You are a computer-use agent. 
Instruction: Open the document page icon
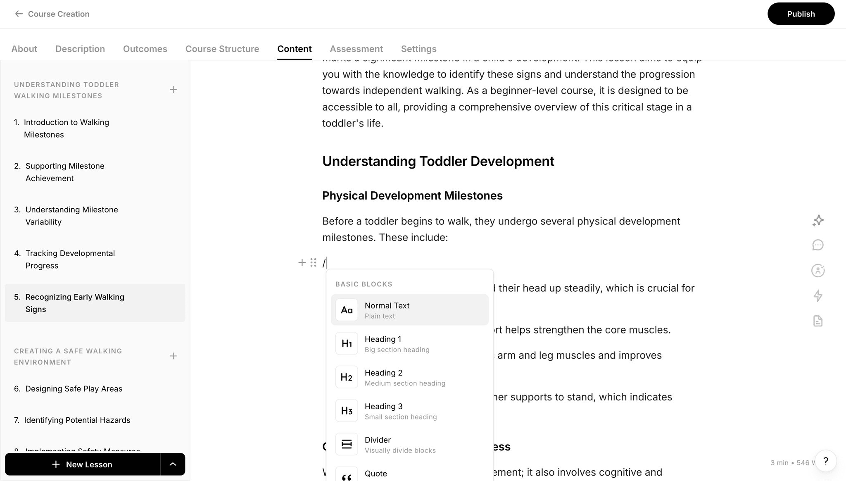[818, 321]
